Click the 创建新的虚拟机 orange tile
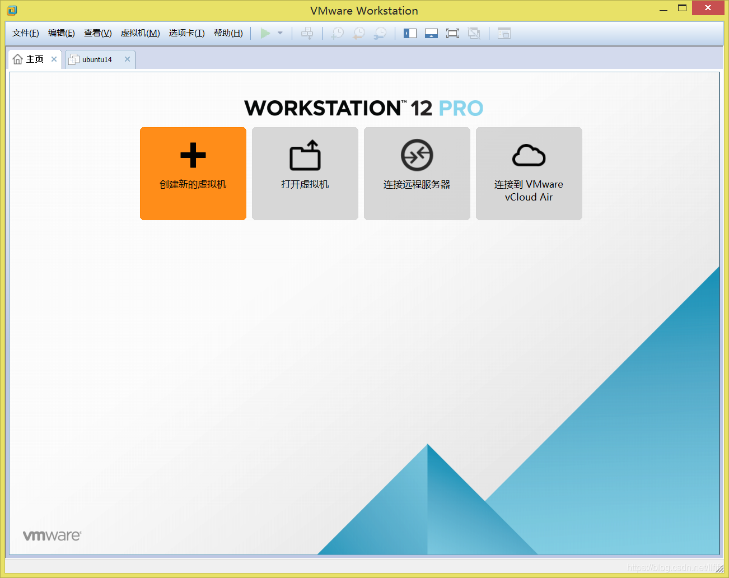The height and width of the screenshot is (578, 729). [193, 174]
